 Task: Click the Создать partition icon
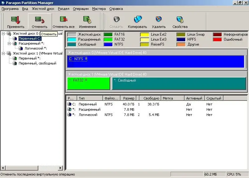click(x=116, y=19)
